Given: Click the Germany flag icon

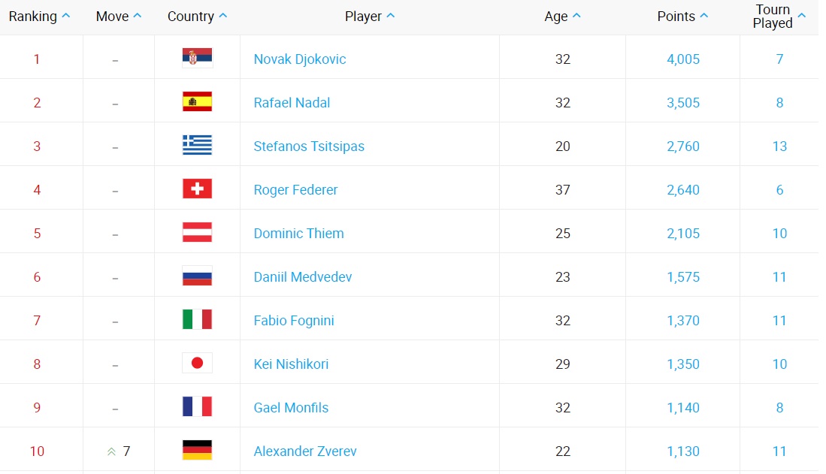Looking at the screenshot, I should 197,451.
